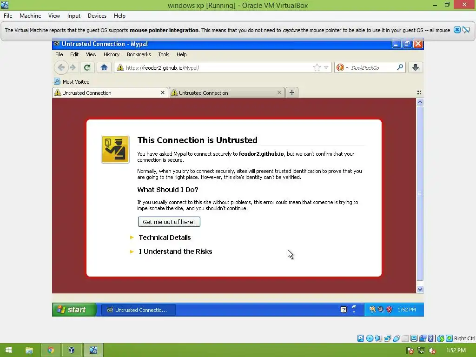Screen dimensions: 476x357
Task: Open the Mypal home page
Action: [x=104, y=67]
